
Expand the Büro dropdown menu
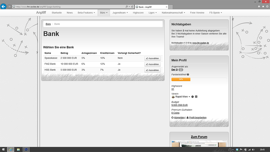click(104, 13)
